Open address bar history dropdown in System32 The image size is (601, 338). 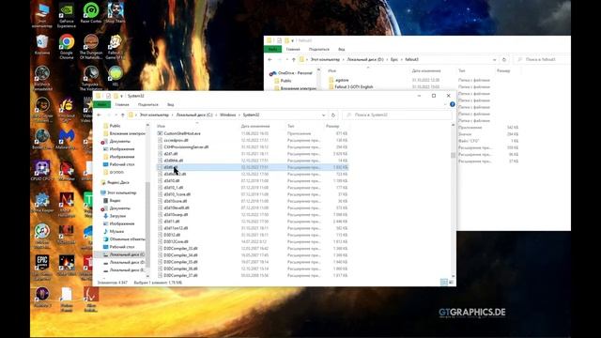(x=323, y=115)
